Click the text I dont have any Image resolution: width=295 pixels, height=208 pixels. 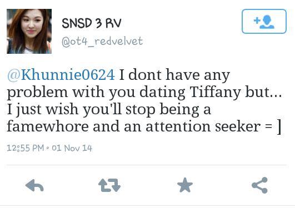[x=174, y=75]
